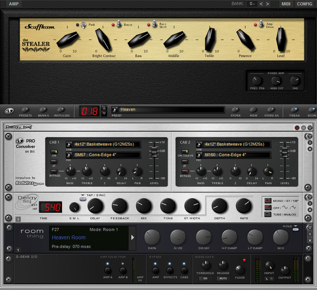
Task: Expand the rack header triangle menu
Action: point(310,128)
